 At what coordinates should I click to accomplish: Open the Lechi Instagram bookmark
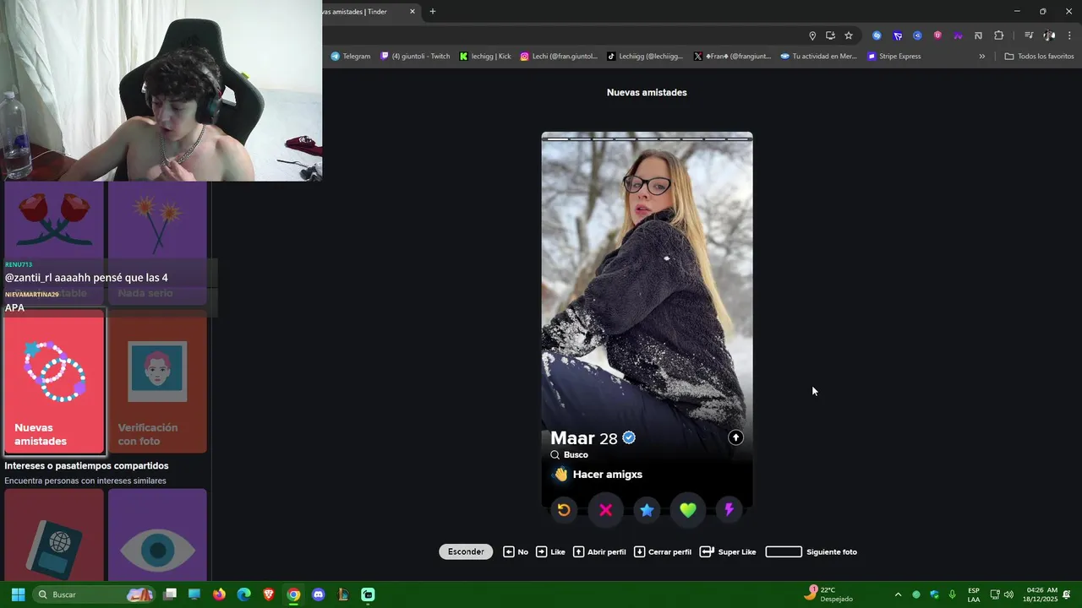(559, 57)
